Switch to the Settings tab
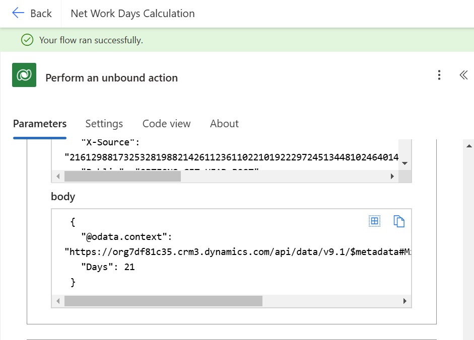Viewport: 474px width, 340px height. click(104, 124)
